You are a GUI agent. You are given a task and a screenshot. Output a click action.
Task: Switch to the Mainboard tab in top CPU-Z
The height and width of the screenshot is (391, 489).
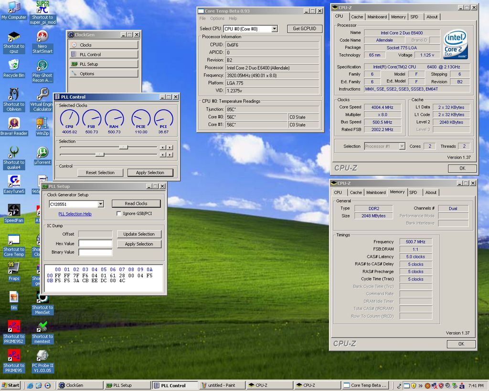point(377,17)
